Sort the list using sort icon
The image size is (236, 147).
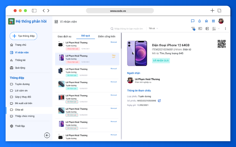point(214,29)
